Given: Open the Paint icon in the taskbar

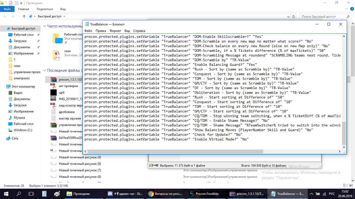Looking at the screenshot, I should click(57, 194).
